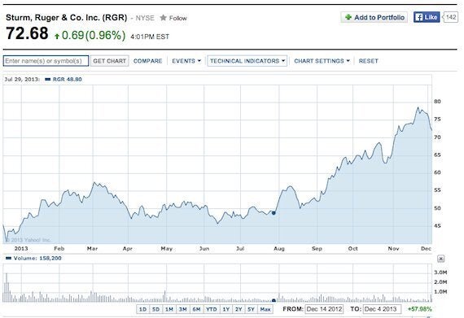Click the RGR 48.80 legend label
464x318 pixels.
[x=68, y=79]
